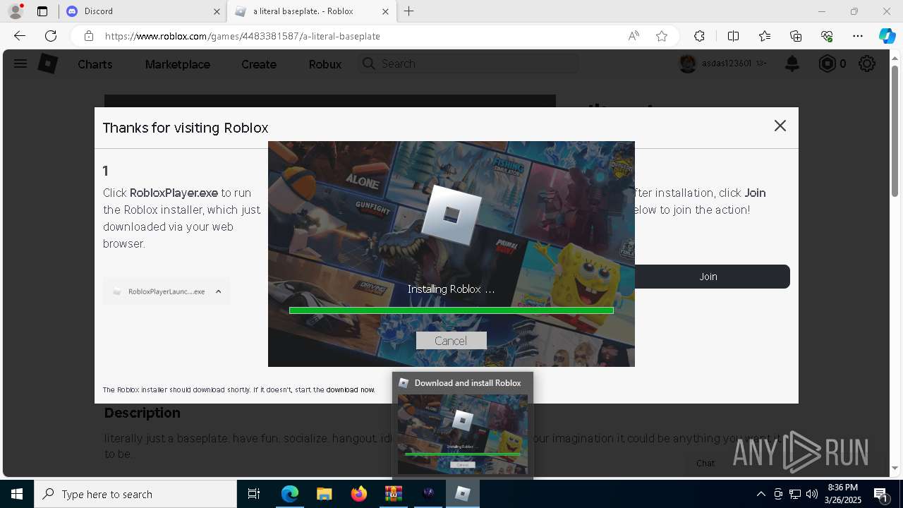This screenshot has height=508, width=903.
Task: Open browser extensions icon
Action: [699, 36]
